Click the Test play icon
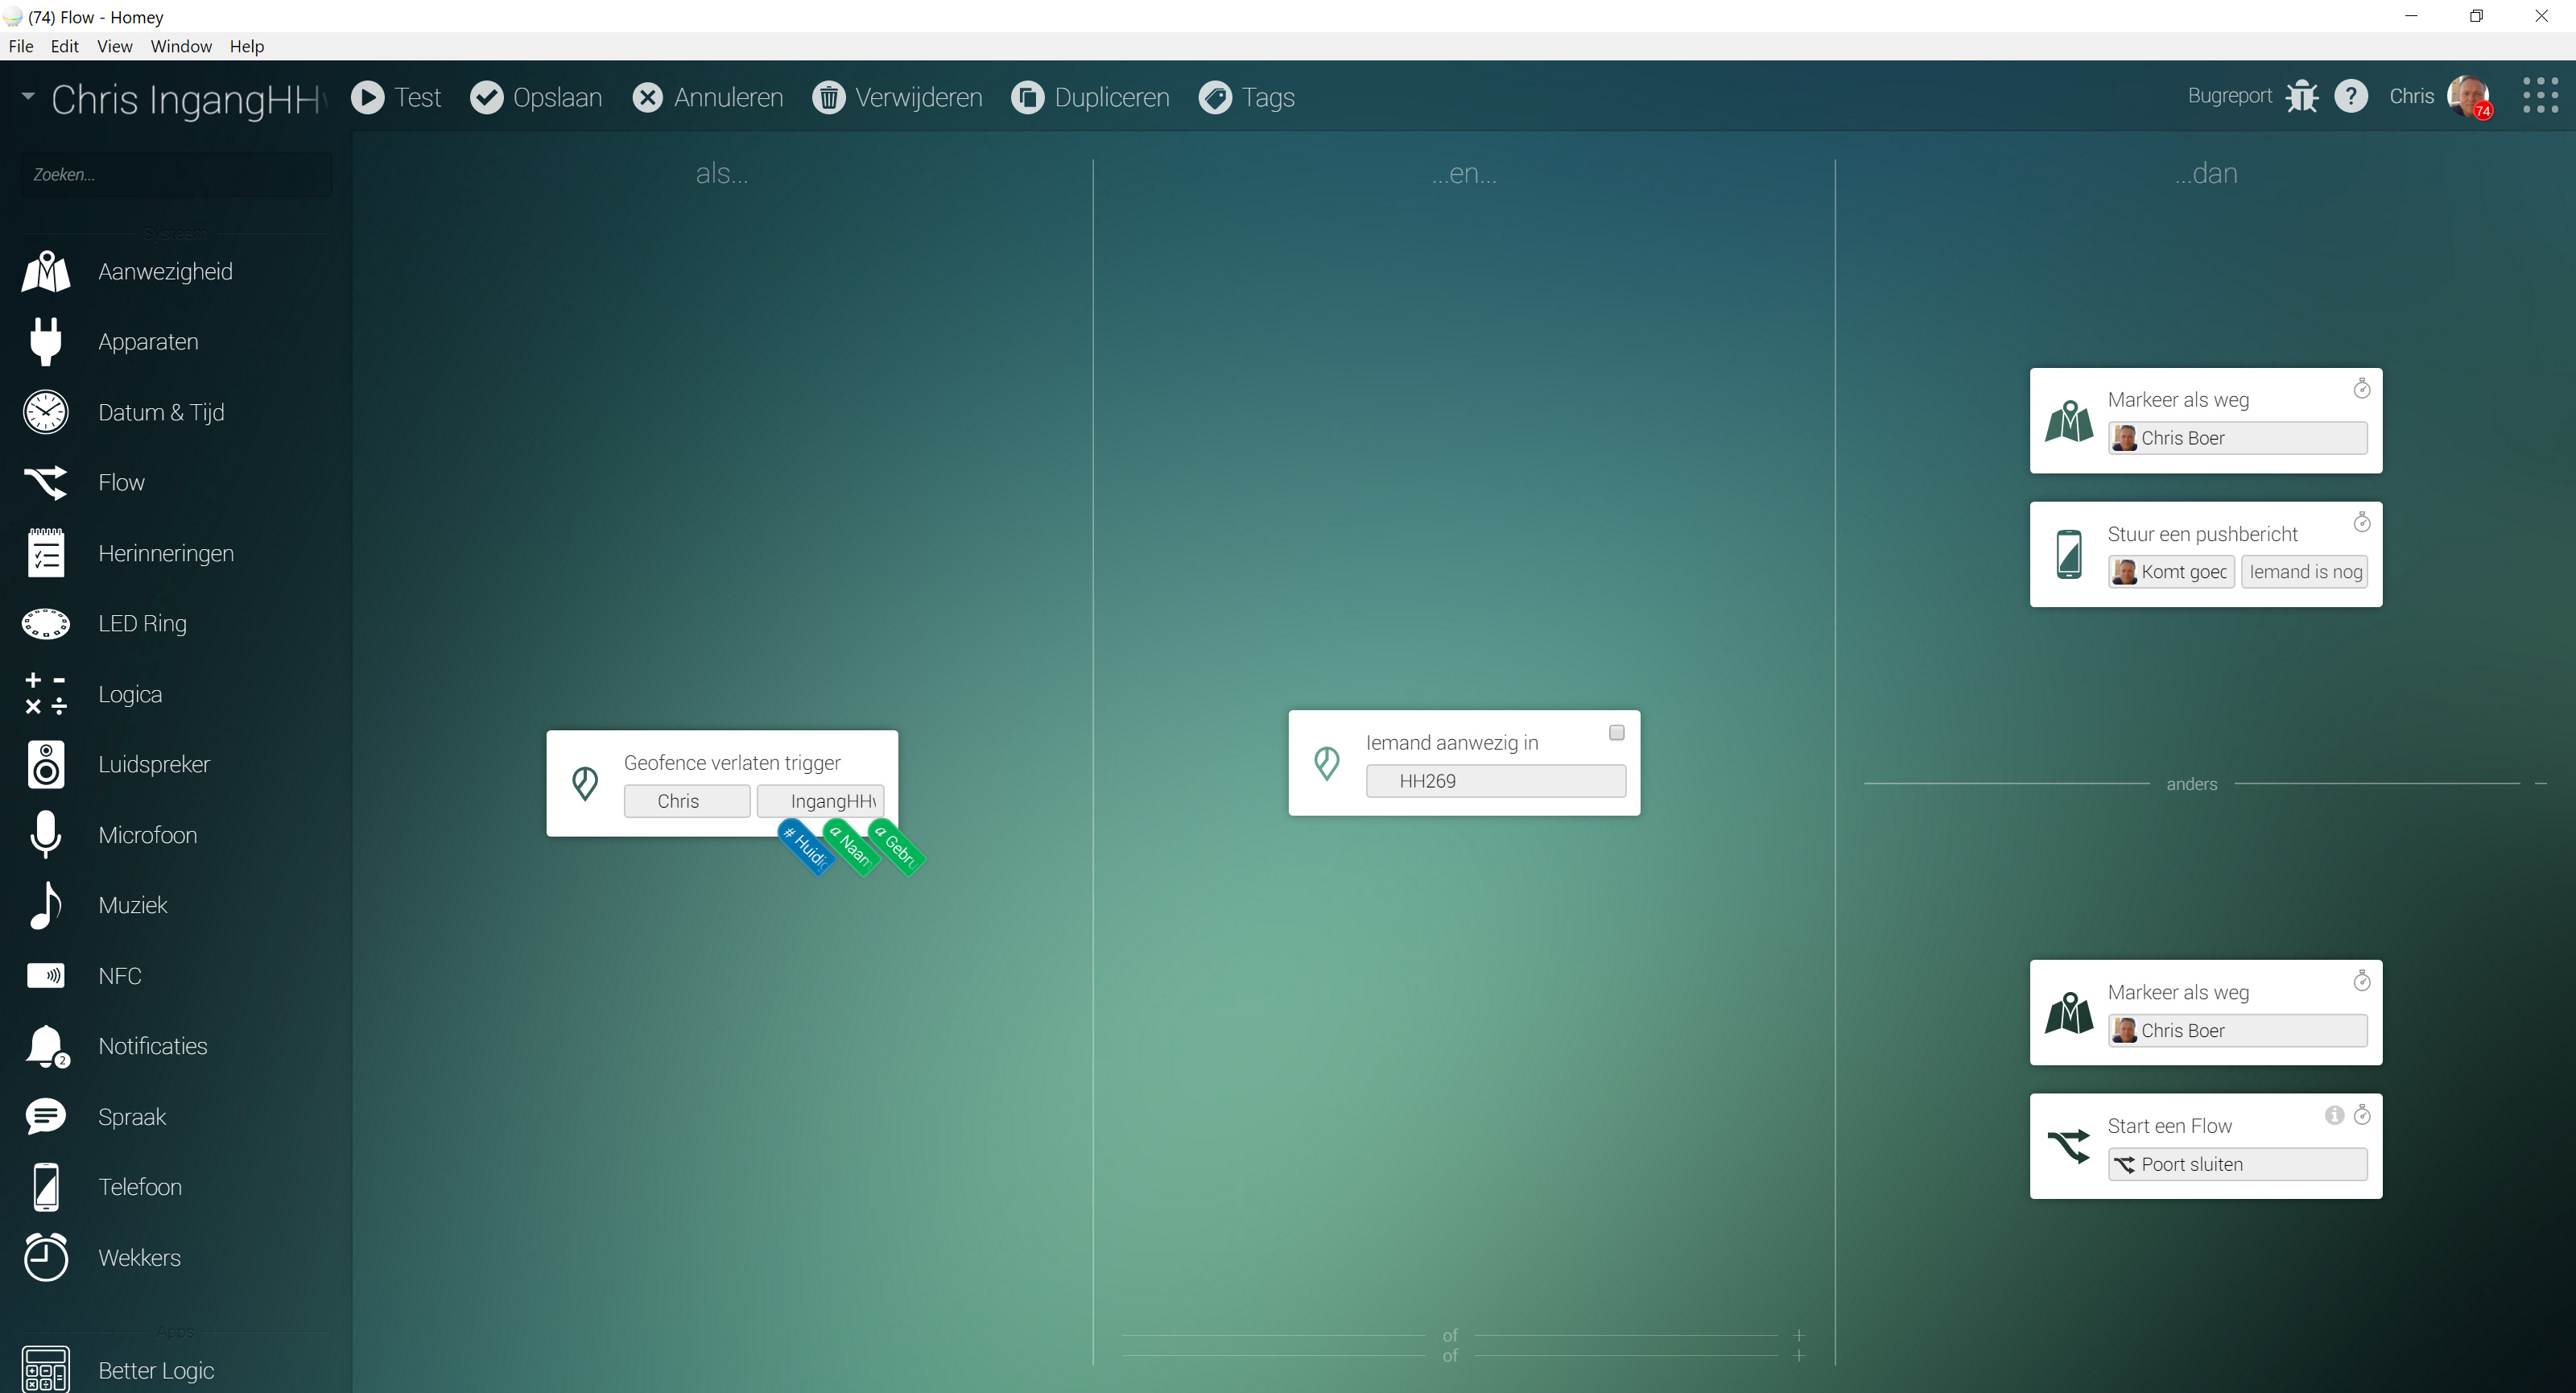Screen dimensions: 2576x1393 click(x=367, y=97)
